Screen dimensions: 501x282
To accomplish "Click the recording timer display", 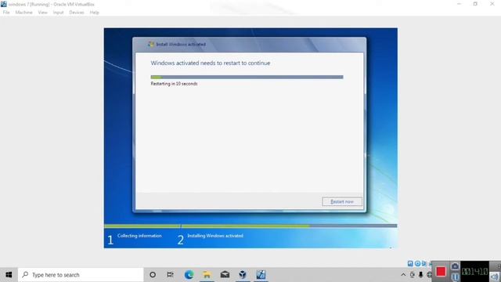I will point(474,272).
